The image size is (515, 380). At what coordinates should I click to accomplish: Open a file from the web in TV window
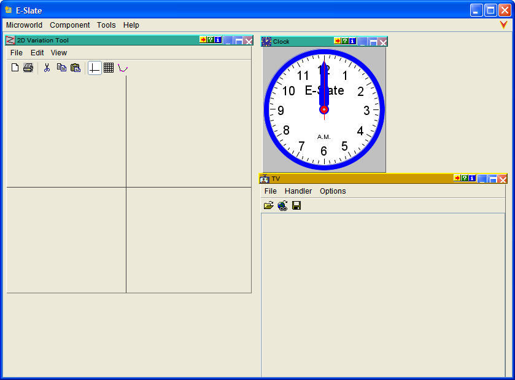(x=282, y=205)
